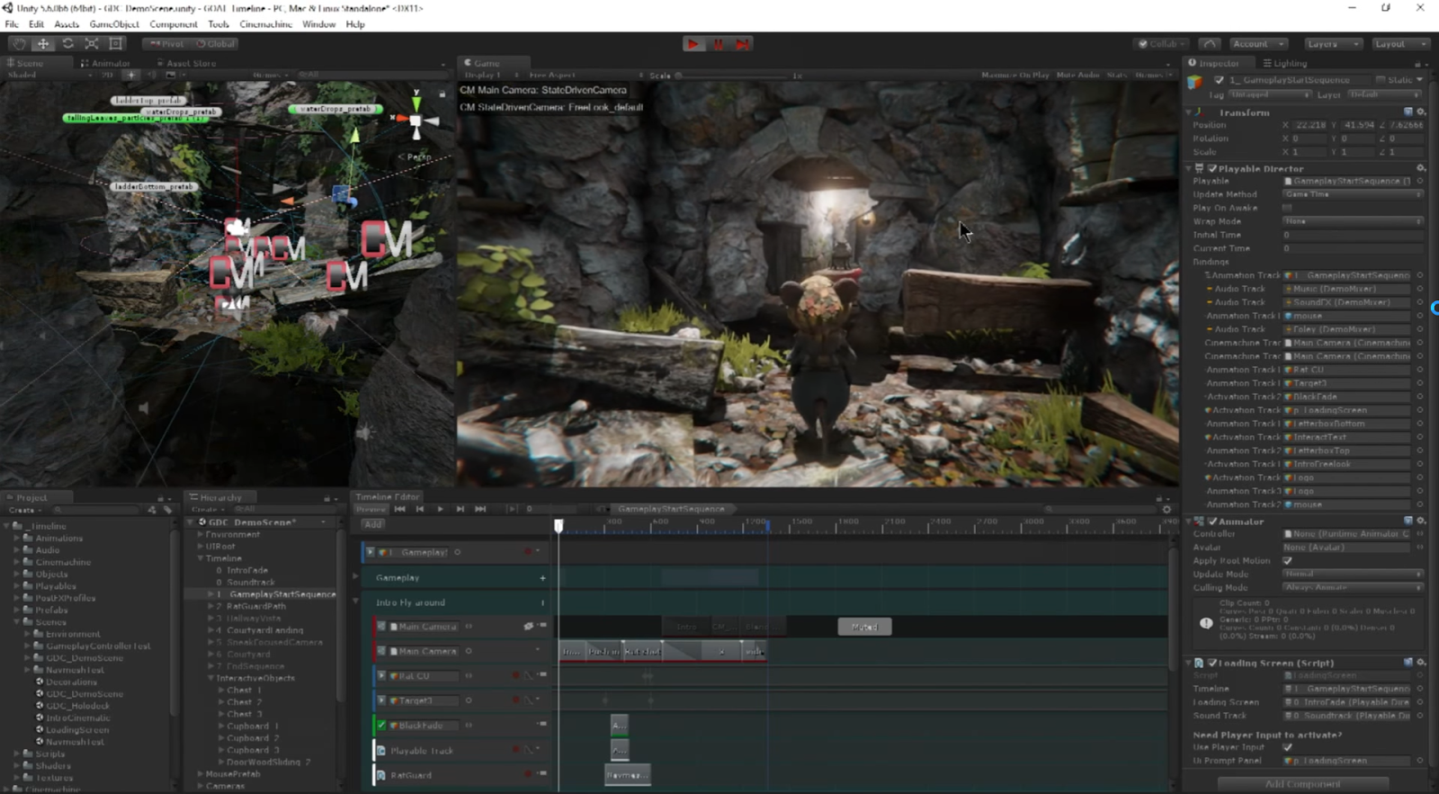Enable the Play On Awake checkbox
The width and height of the screenshot is (1439, 794).
[1287, 208]
